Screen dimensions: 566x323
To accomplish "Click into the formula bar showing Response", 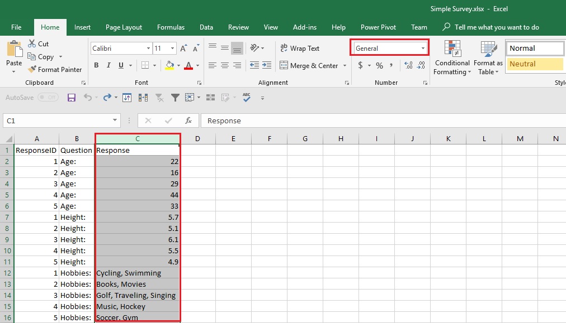I will pos(383,120).
